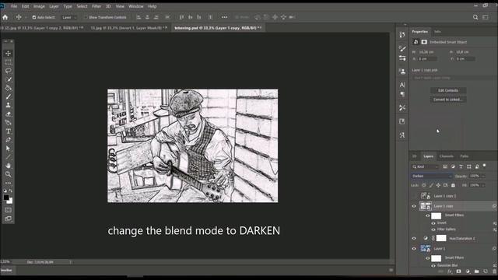Image resolution: width=498 pixels, height=280 pixels.
Task: Select the Horizontal Type tool
Action: click(x=9, y=131)
